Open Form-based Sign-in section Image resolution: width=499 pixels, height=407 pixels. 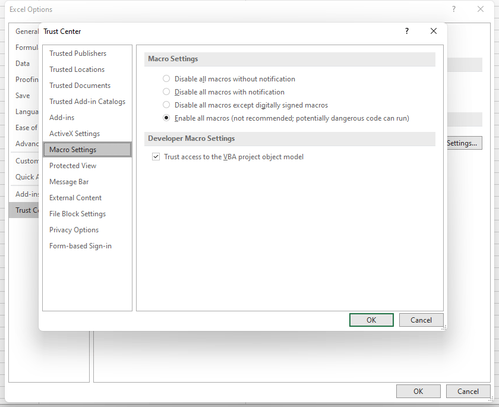pos(87,246)
